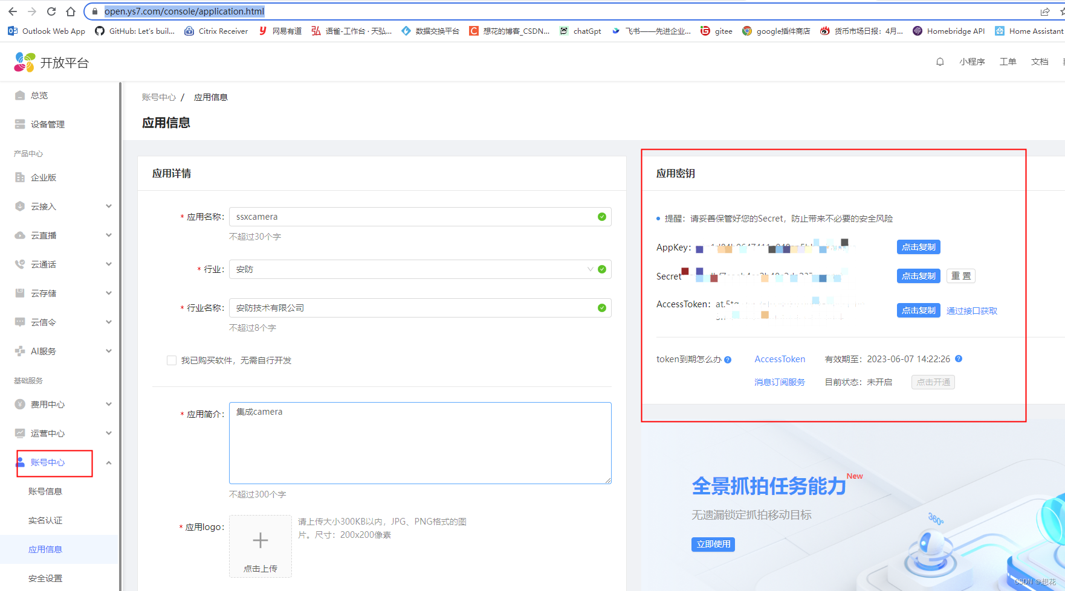Click the browser forward arrow

[x=32, y=11]
